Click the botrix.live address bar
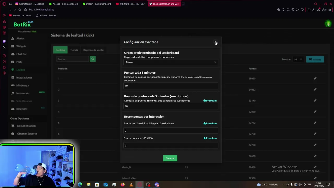Image resolution: width=334 pixels, height=188 pixels. coord(42,10)
